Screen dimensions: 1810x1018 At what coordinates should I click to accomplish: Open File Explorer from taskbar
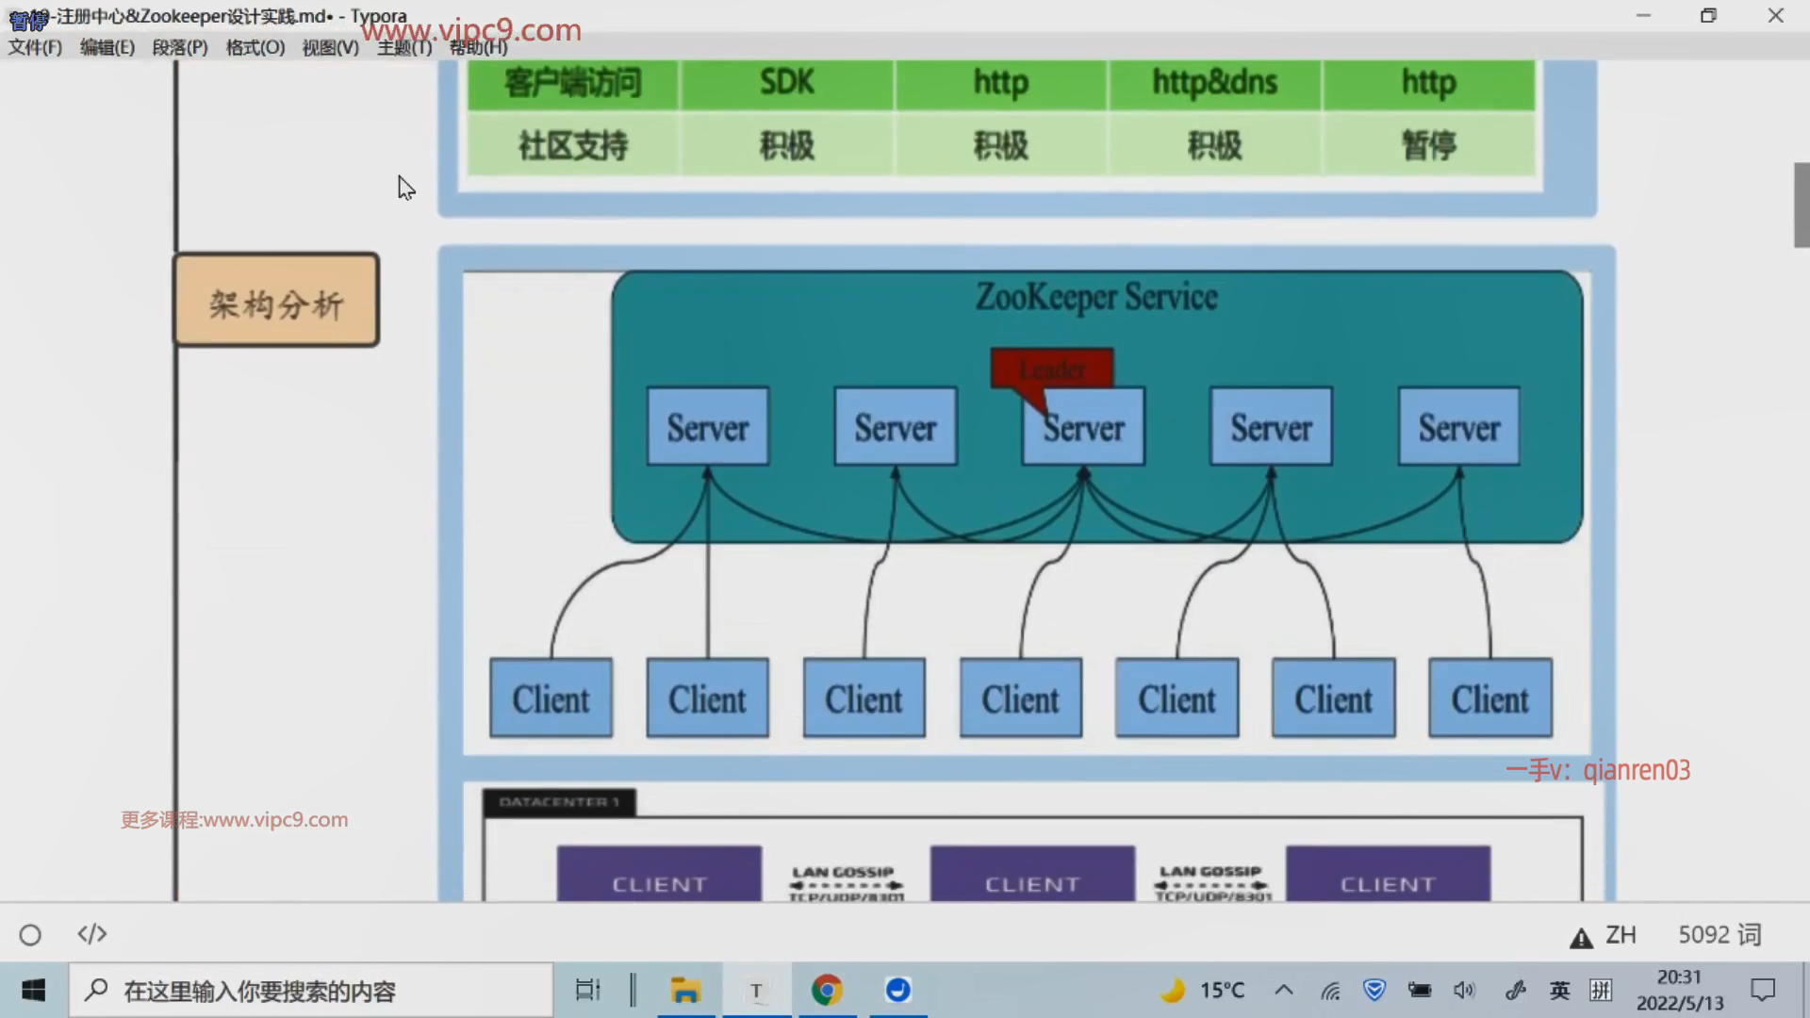[685, 990]
